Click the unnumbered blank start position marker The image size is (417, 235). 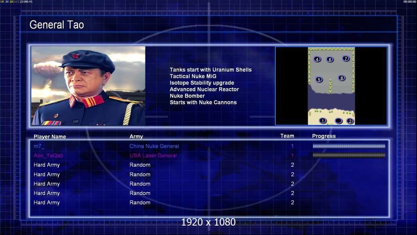(338, 121)
